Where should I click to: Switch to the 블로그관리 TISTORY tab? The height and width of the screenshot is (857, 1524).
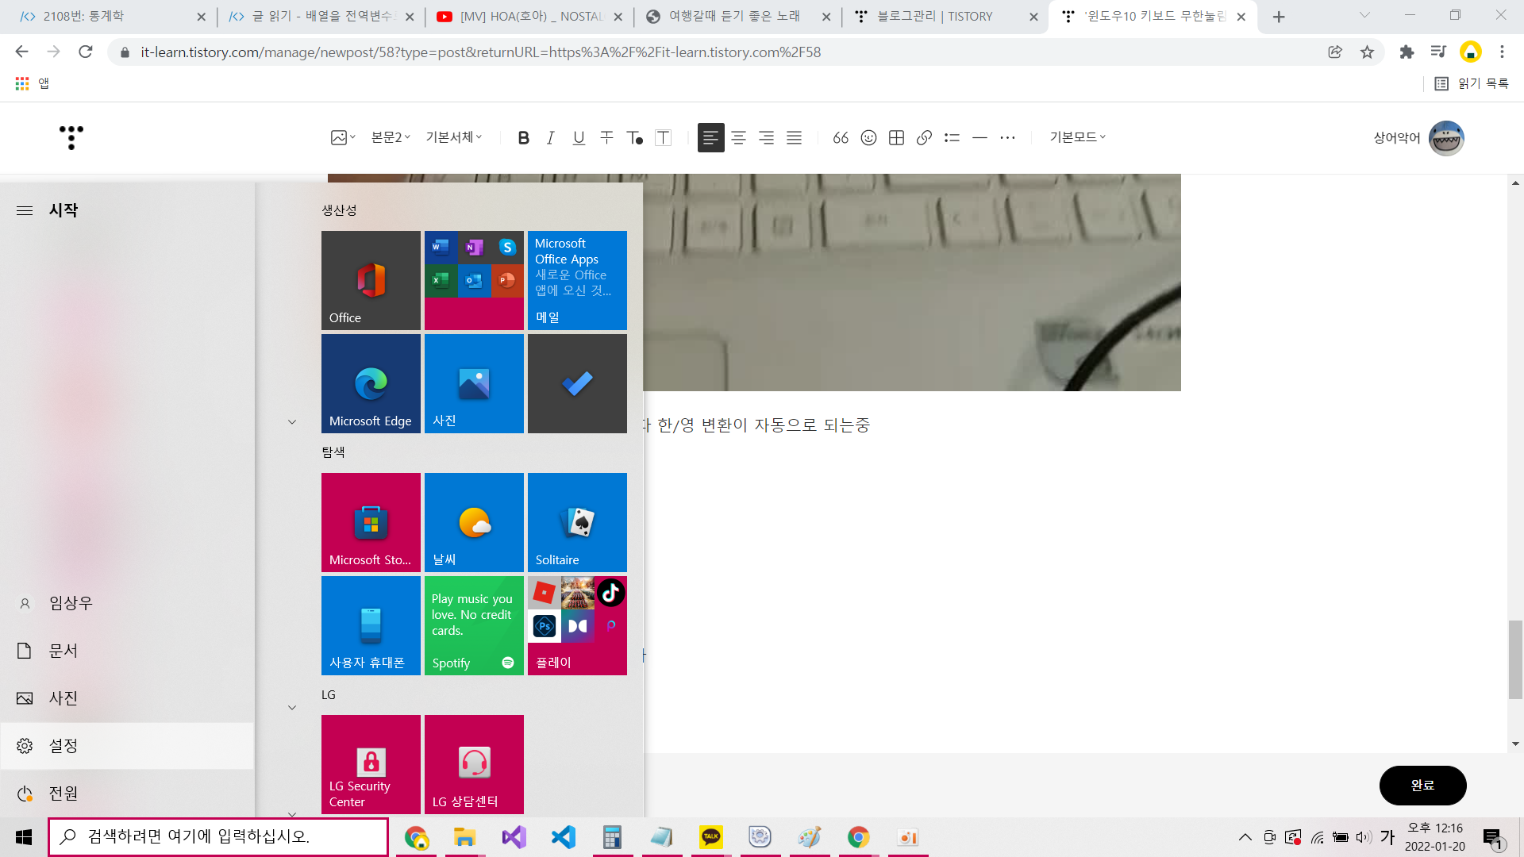[x=935, y=17]
